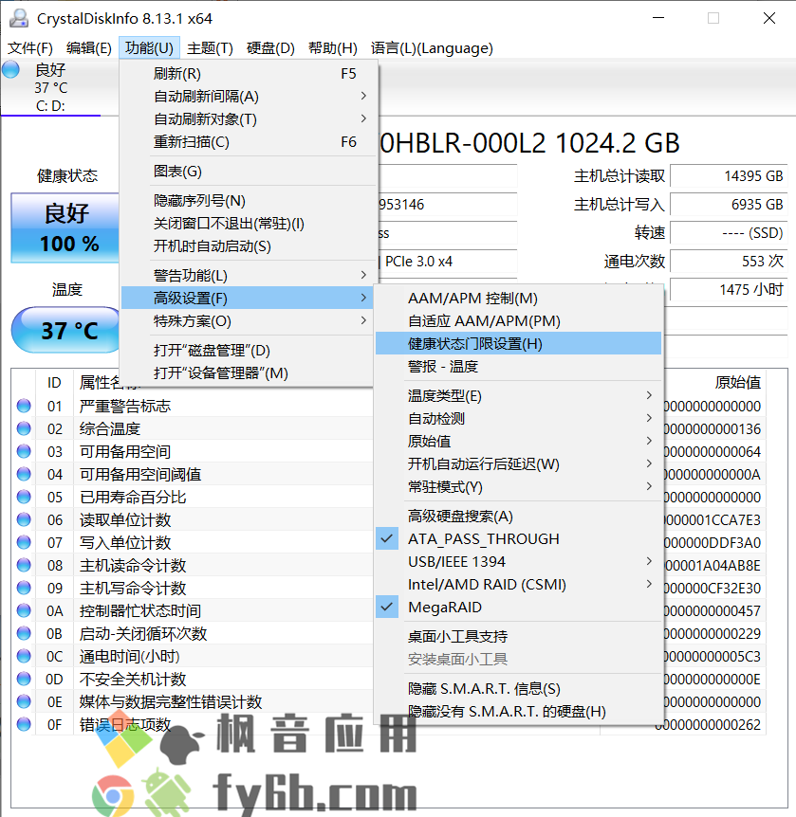The image size is (796, 817).
Task: Open the 硬盘(D) menu
Action: (270, 48)
